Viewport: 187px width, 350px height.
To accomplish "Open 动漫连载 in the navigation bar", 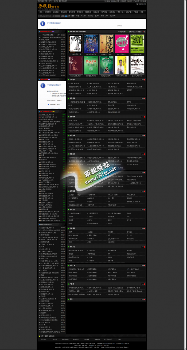I will click(x=96, y=12).
